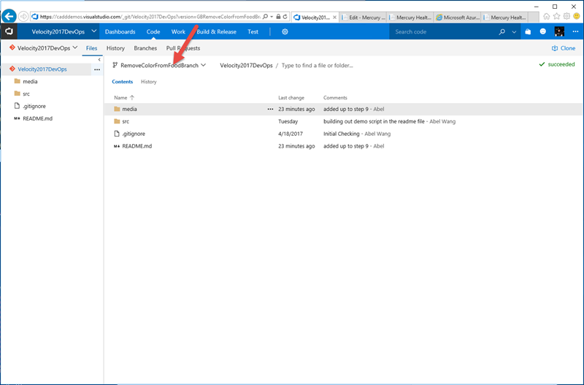Open the Code hub
Viewport: 584px width, 385px height.
[x=153, y=31]
